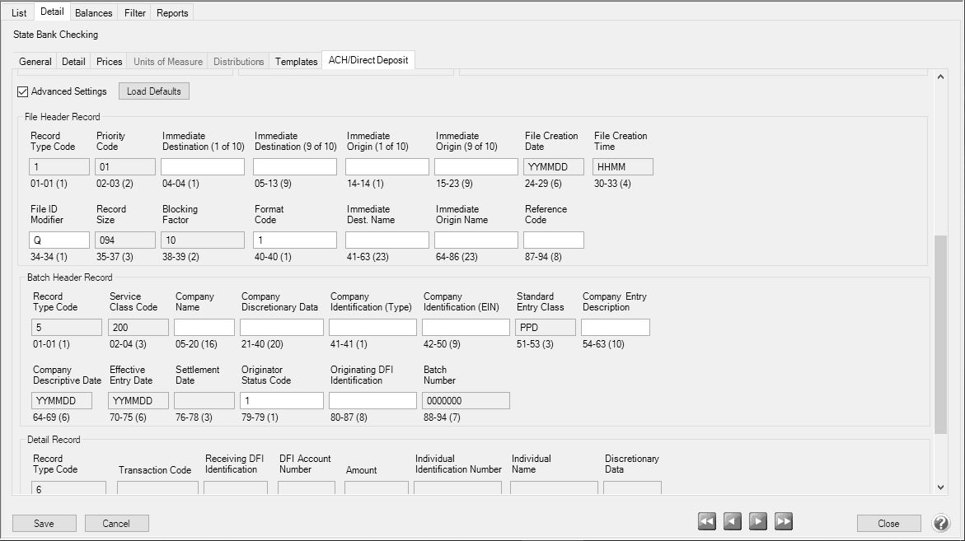
Task: Open the General sub-tab
Action: tap(35, 61)
